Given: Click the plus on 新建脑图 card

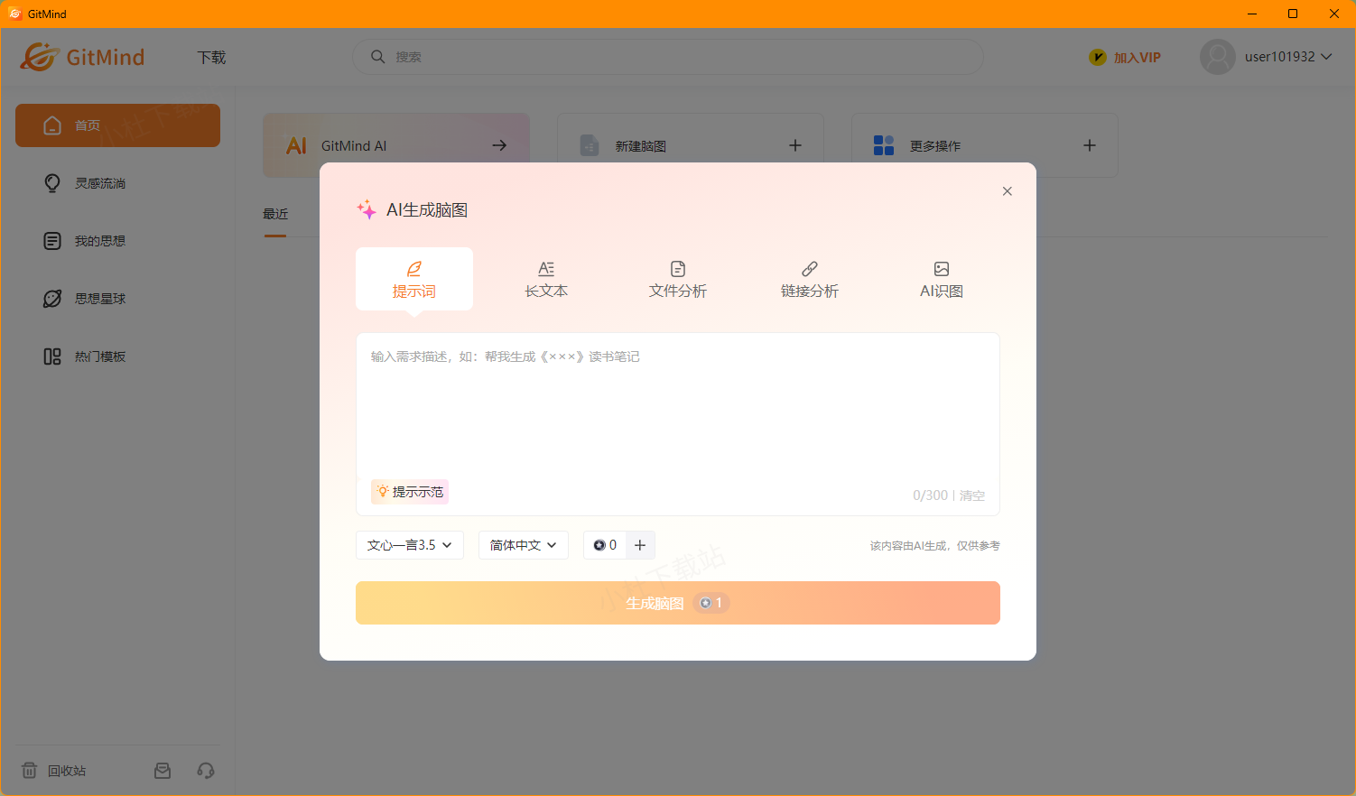Looking at the screenshot, I should coord(795,145).
